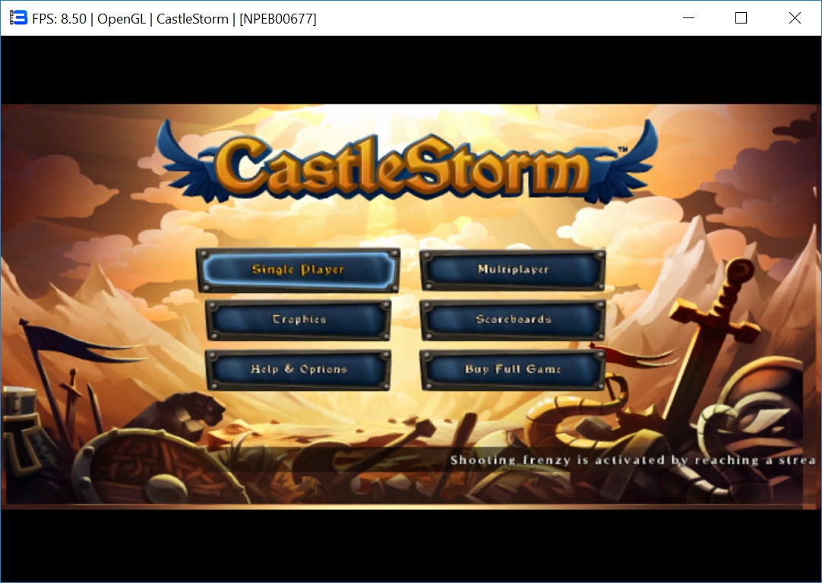Click Buy Full Game button
The image size is (822, 583).
[x=513, y=370]
